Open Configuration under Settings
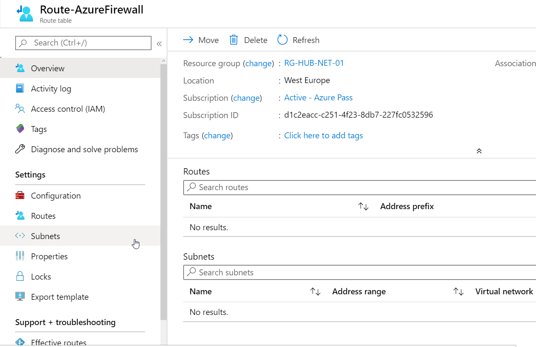 [x=80, y=195]
